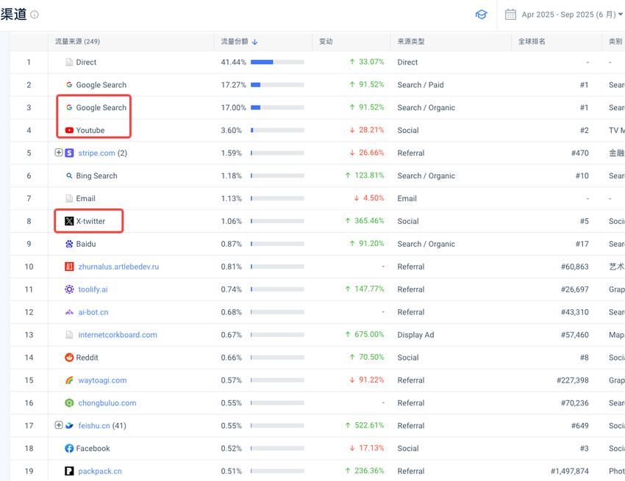Screen dimensions: 625x481
Task: Expand the feishu.cn (41) row
Action: [x=59, y=425]
